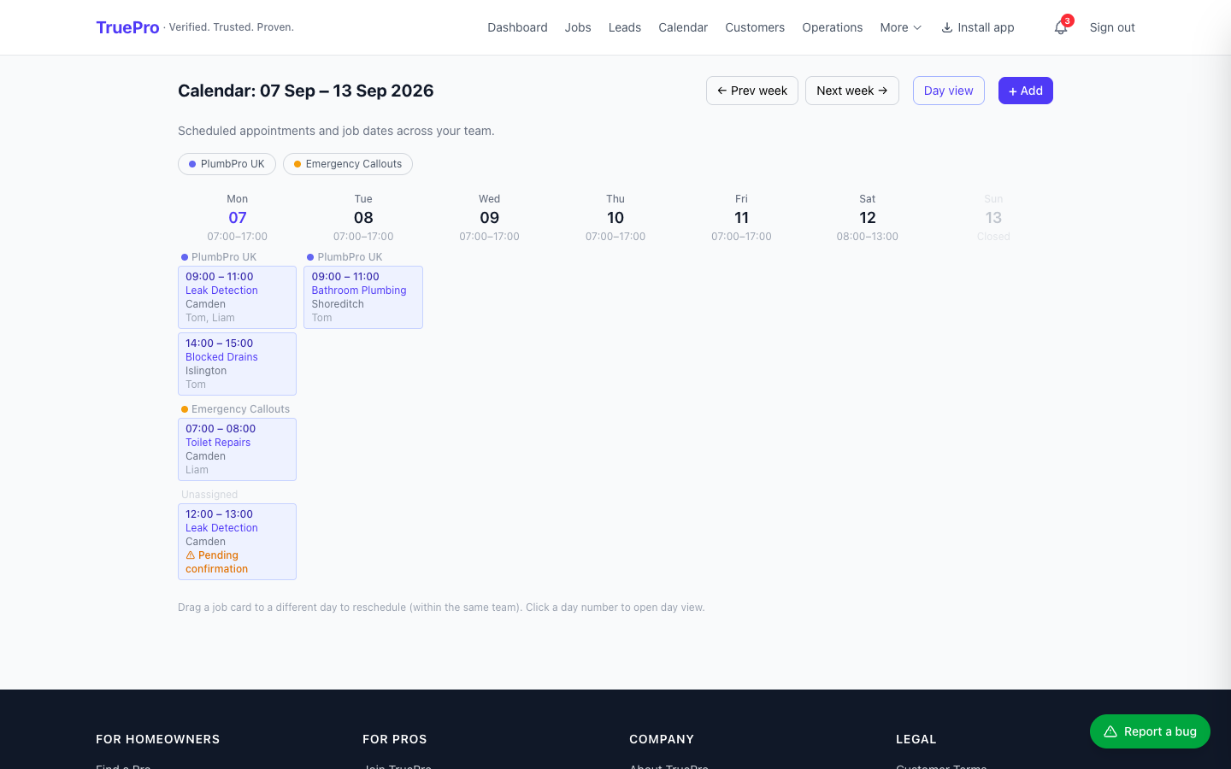
Task: Toggle the Emergency Callouts team filter chip
Action: click(348, 164)
